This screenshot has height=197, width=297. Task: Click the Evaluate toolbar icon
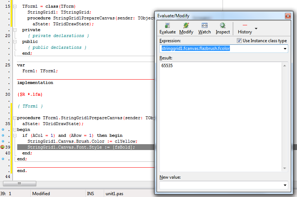click(x=168, y=26)
